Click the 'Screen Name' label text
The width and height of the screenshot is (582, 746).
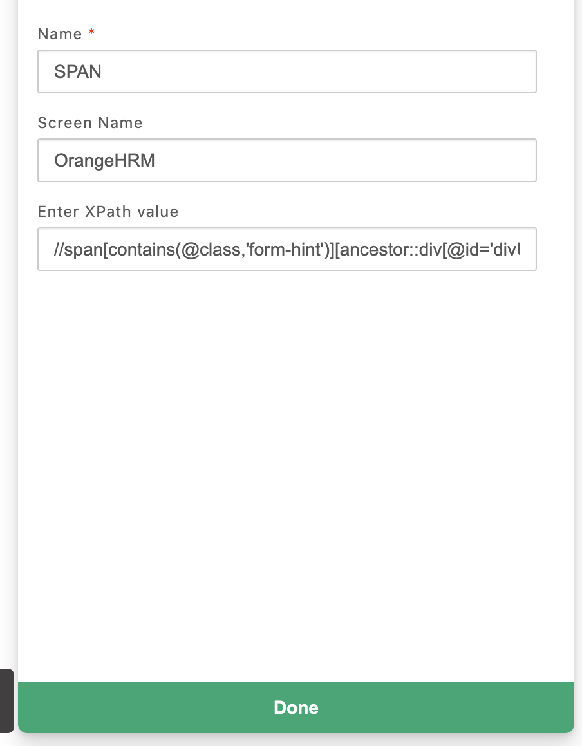90,123
